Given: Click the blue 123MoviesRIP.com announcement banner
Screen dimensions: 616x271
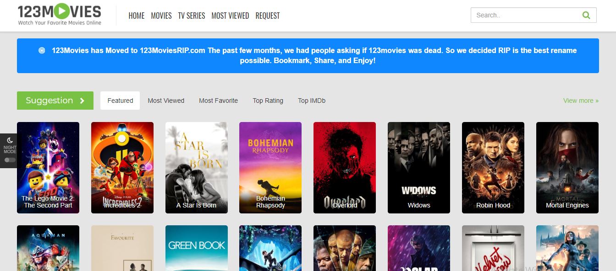Looking at the screenshot, I should pos(308,56).
